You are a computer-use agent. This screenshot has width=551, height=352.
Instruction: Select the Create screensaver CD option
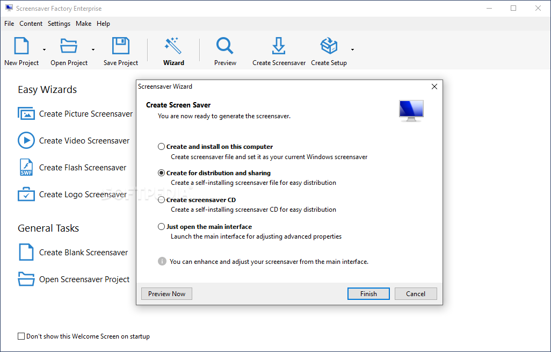pyautogui.click(x=161, y=200)
